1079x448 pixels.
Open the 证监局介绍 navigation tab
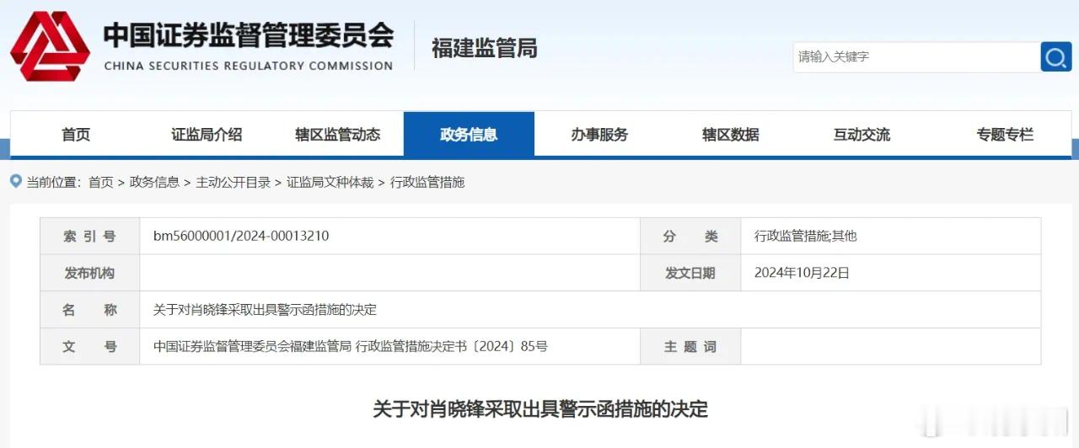click(x=207, y=135)
